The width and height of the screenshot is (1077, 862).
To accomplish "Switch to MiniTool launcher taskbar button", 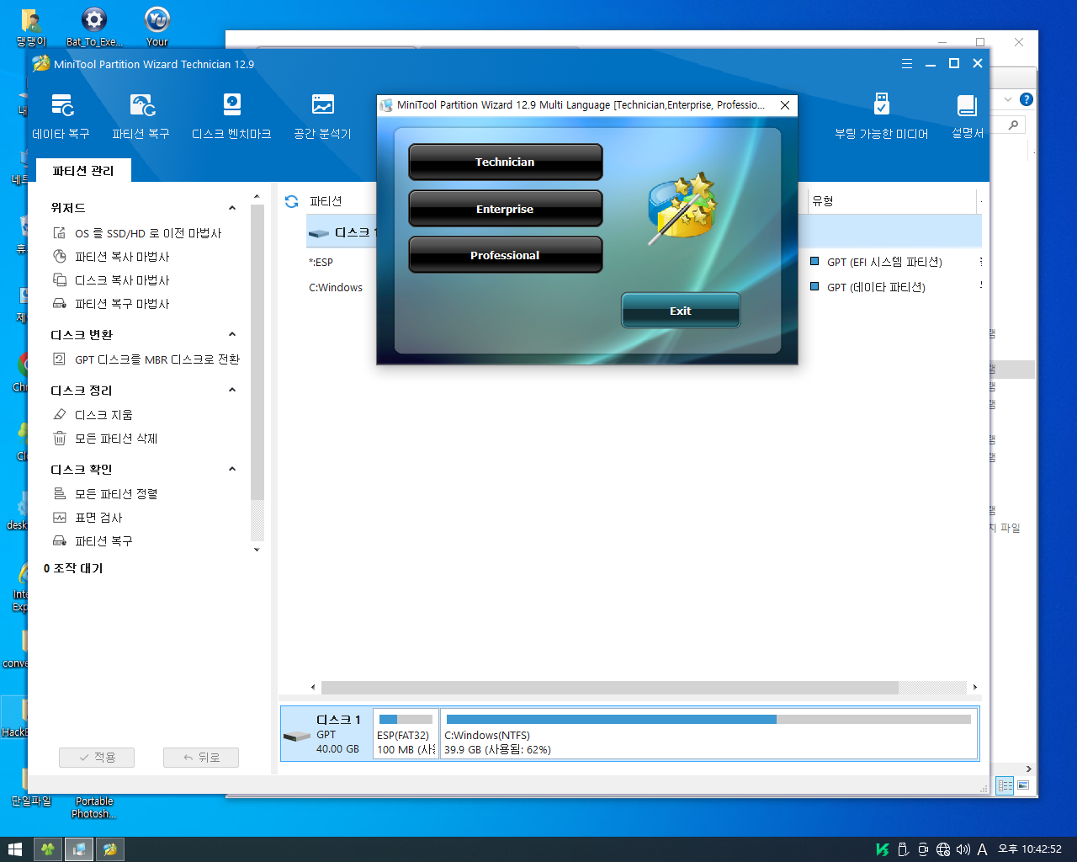I will [79, 849].
